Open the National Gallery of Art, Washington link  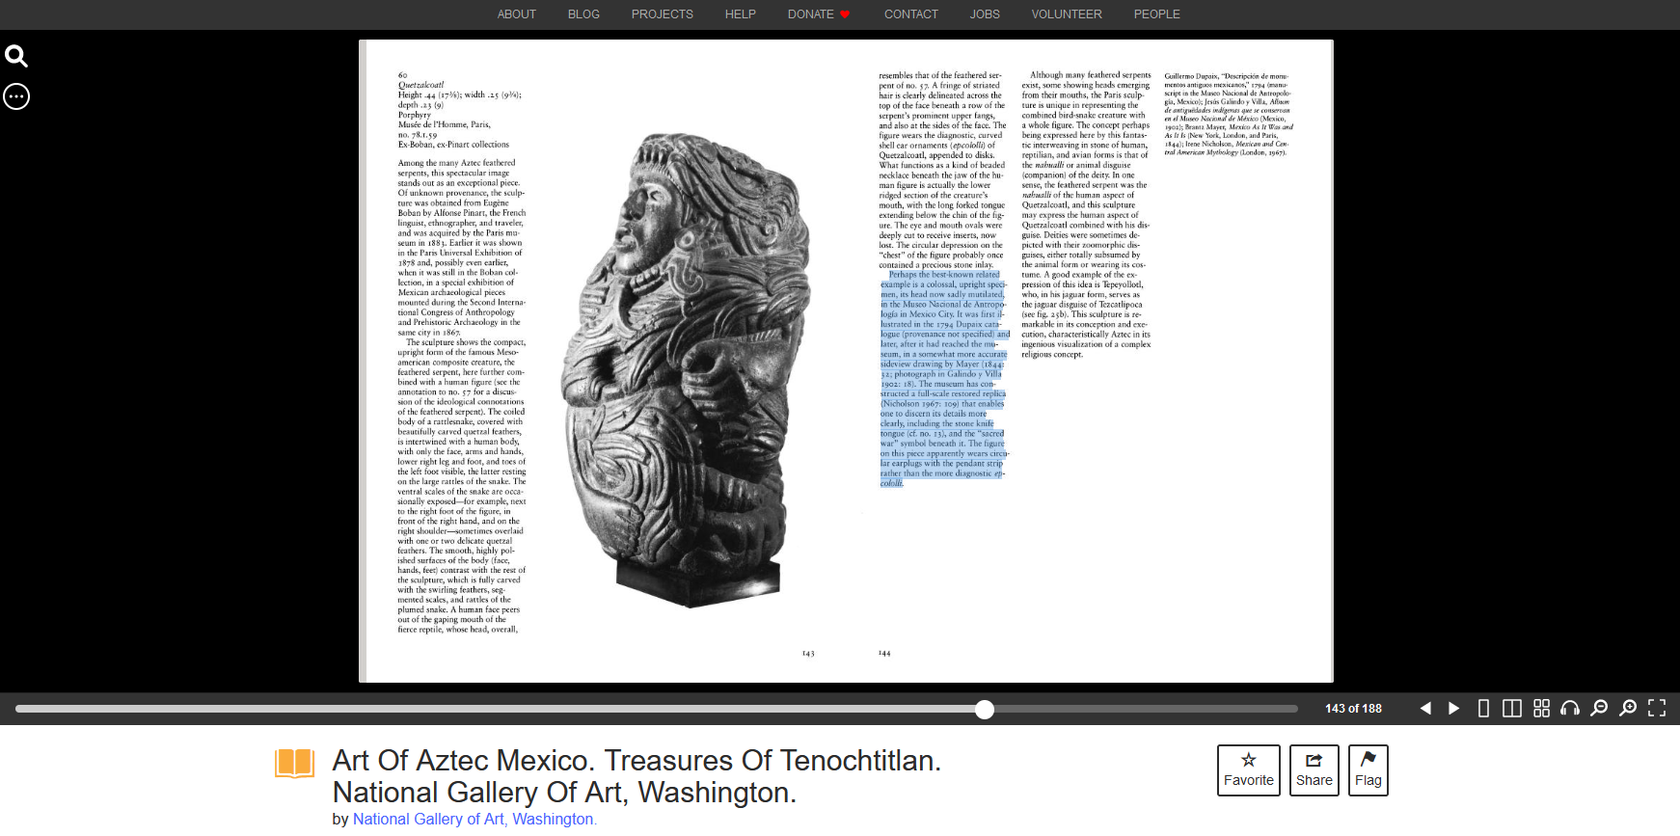(x=474, y=819)
